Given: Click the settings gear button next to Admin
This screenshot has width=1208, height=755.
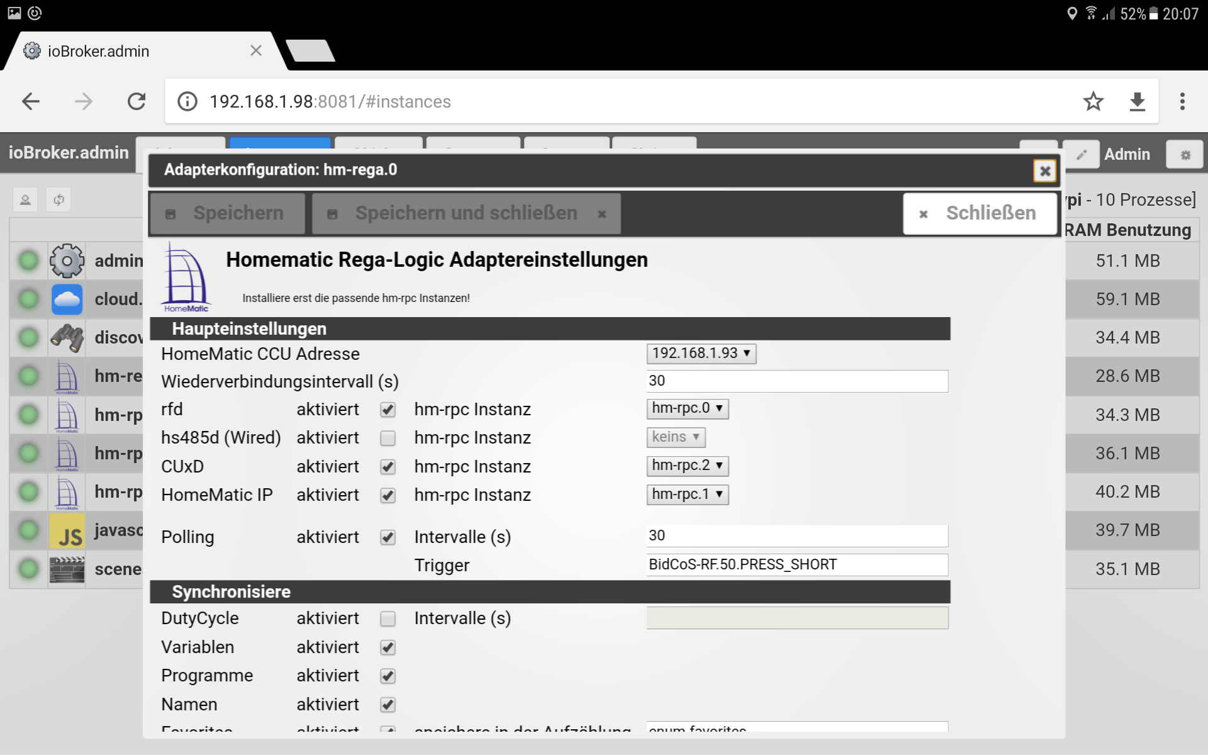Looking at the screenshot, I should click(x=1185, y=154).
